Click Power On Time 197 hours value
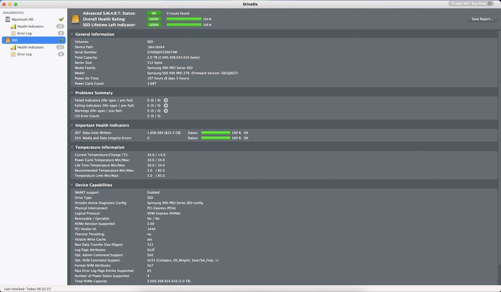501x292 pixels. tap(168, 78)
